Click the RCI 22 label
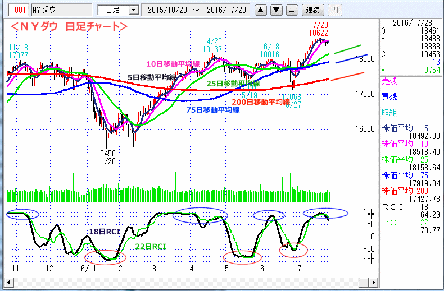 405,223
